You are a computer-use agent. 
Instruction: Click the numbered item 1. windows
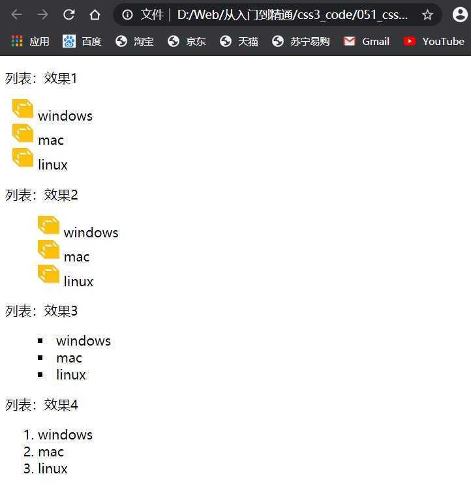coord(58,435)
